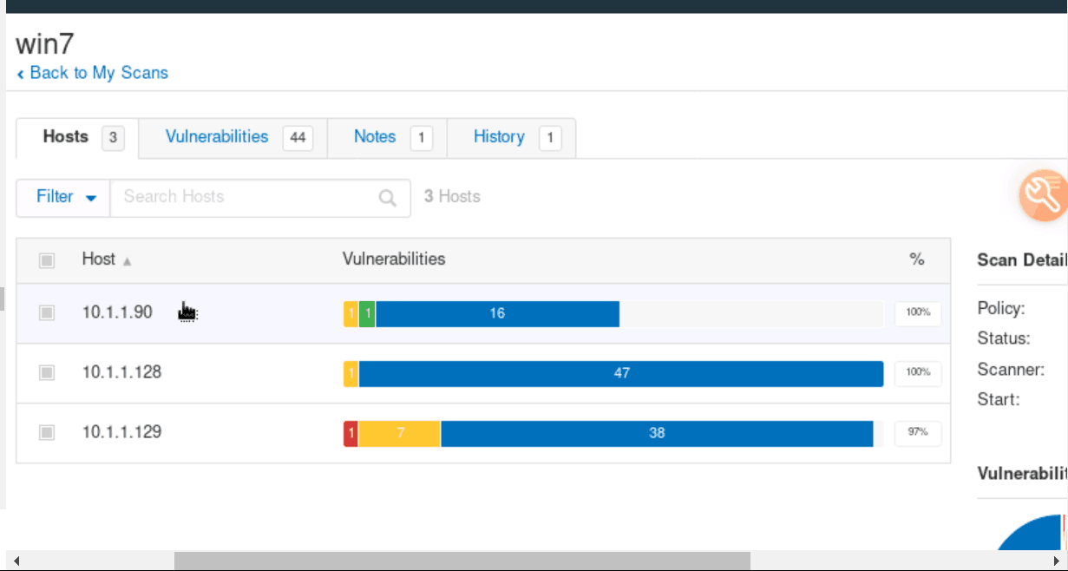The image size is (1068, 571).
Task: Open the Notes tab
Action: coord(375,137)
